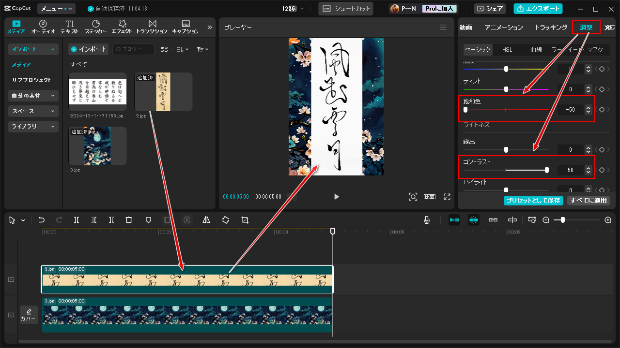The image size is (620, 348).
Task: Select the 3.jpg floral thumbnail
Action: (98, 146)
